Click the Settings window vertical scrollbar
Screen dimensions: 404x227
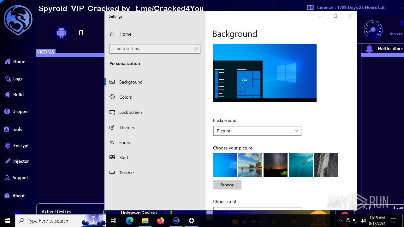tap(356, 91)
